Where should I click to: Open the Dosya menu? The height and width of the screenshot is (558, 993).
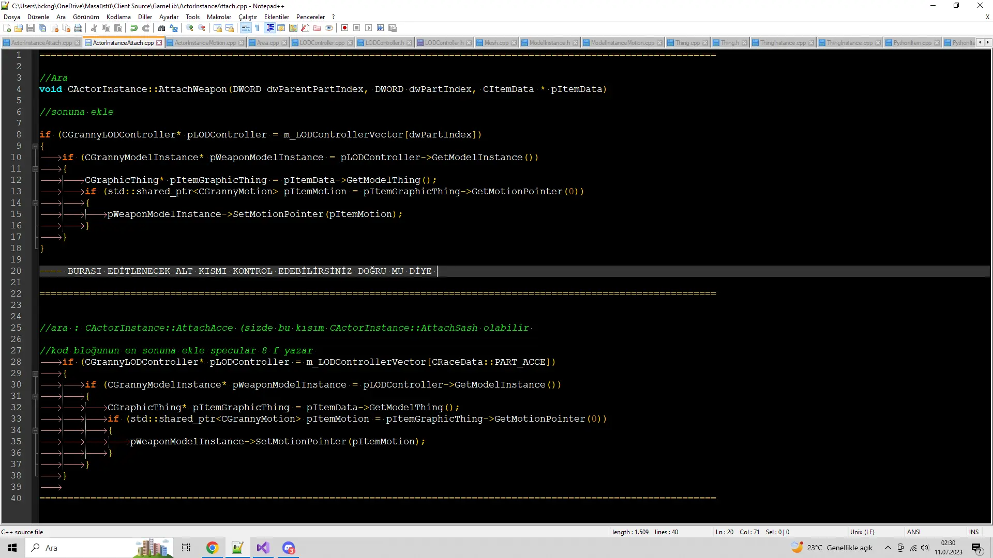(x=12, y=17)
